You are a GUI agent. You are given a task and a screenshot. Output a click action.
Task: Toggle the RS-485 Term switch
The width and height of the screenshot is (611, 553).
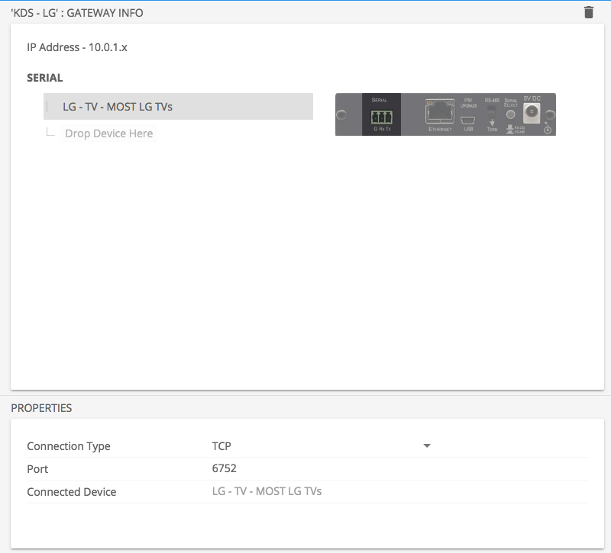coord(493,113)
